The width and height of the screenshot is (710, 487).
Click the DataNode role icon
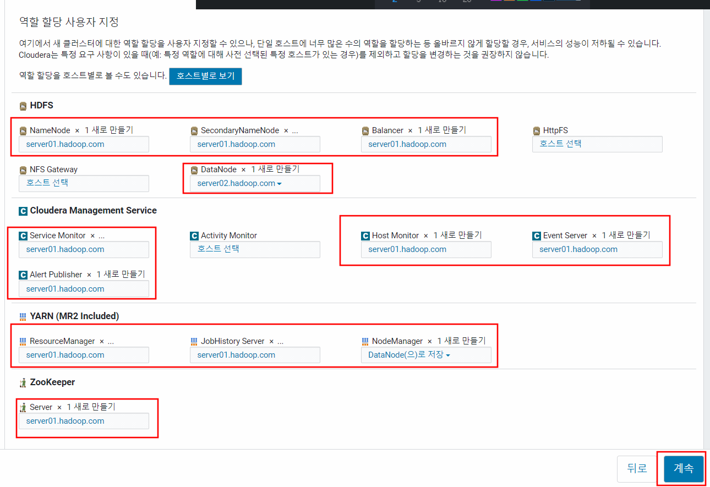click(x=194, y=170)
